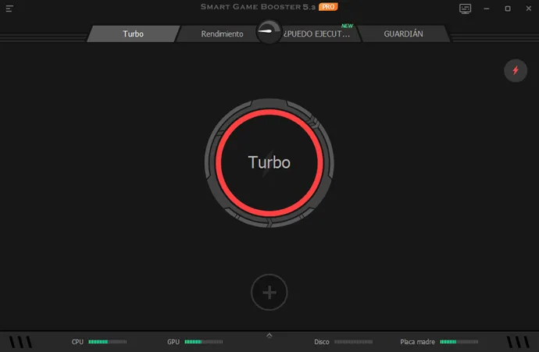The width and height of the screenshot is (539, 352).
Task: Switch to the Turbo tab
Action: (133, 34)
